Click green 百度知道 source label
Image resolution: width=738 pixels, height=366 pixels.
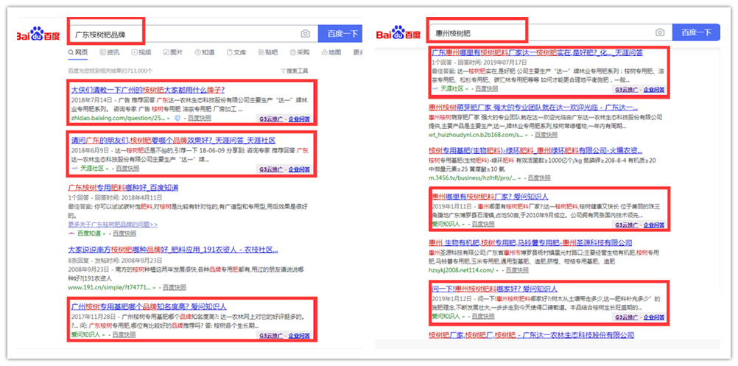pyautogui.click(x=88, y=233)
